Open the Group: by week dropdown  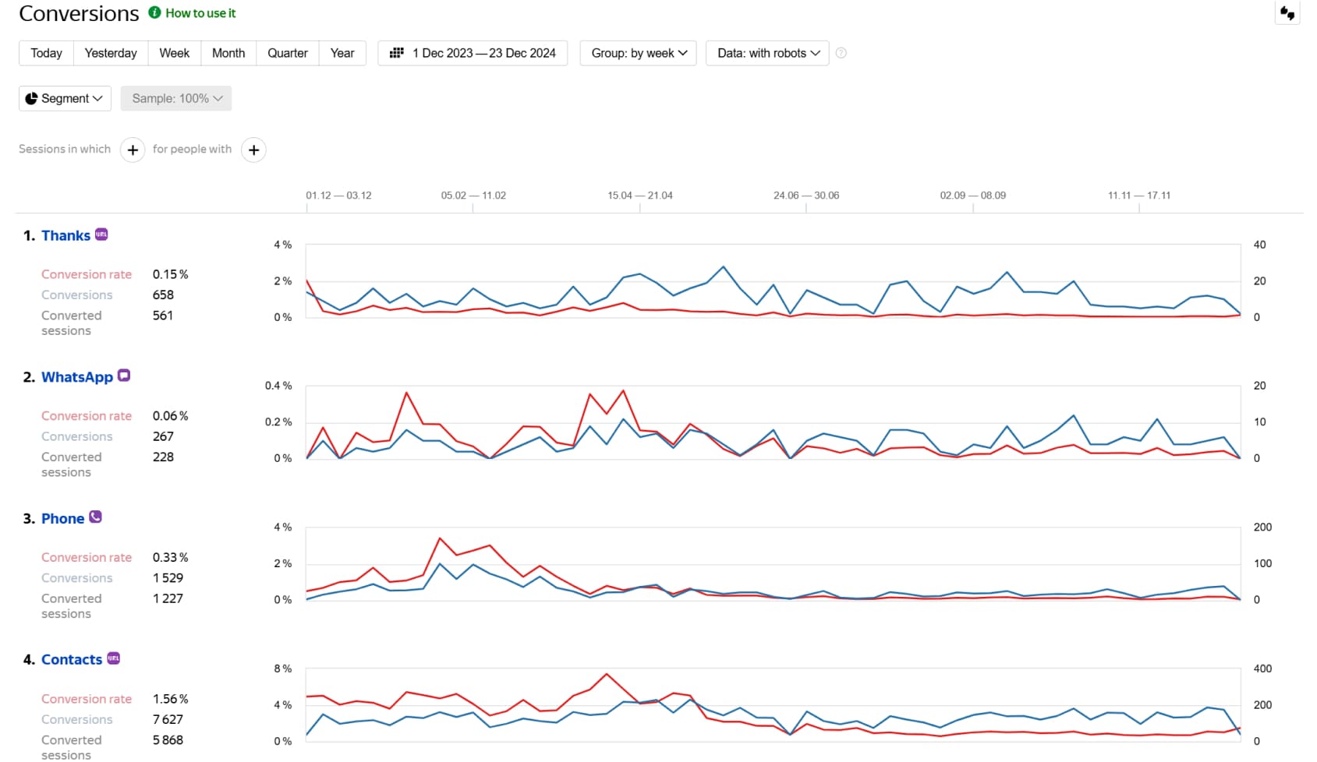pyautogui.click(x=639, y=53)
